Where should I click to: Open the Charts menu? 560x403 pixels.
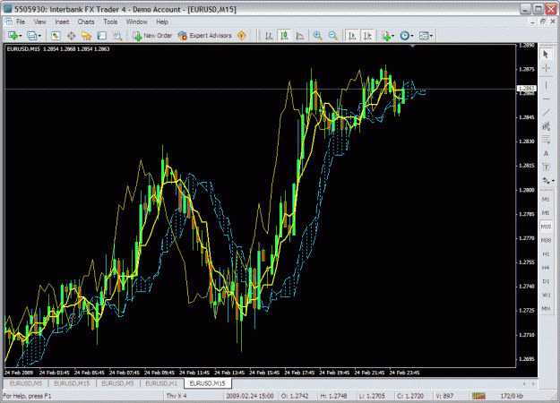(x=86, y=21)
